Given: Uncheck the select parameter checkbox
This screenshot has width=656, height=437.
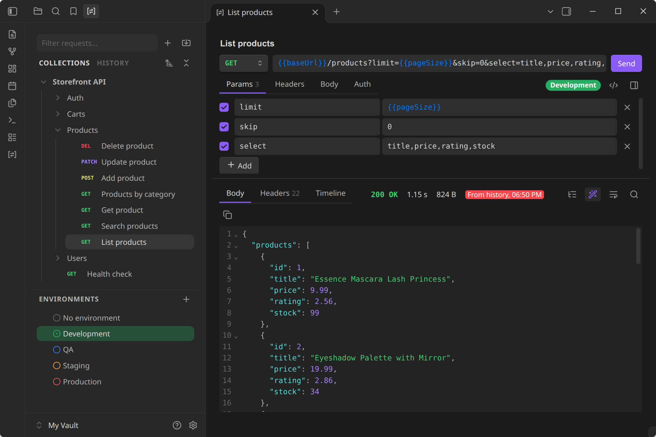Looking at the screenshot, I should [x=224, y=146].
